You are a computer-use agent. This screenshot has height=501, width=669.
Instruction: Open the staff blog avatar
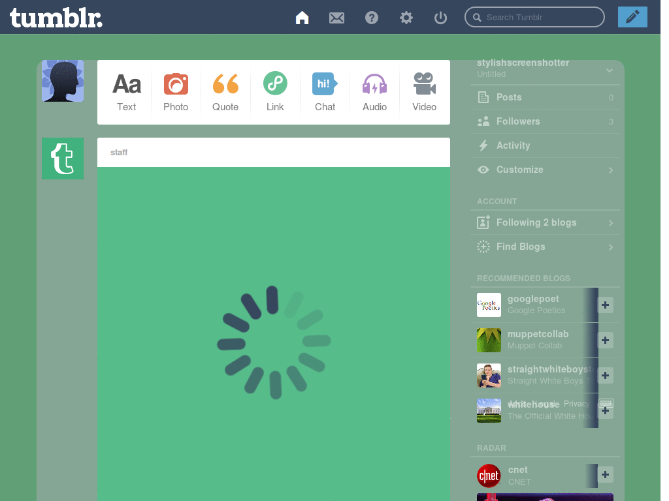tap(63, 159)
